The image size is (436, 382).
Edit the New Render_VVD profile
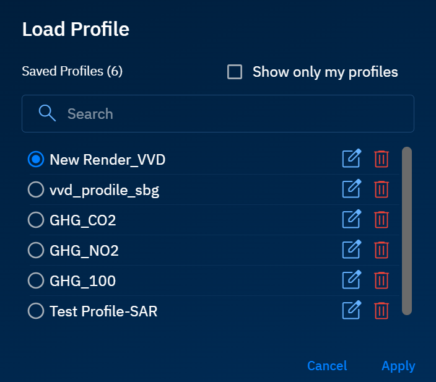click(x=351, y=159)
